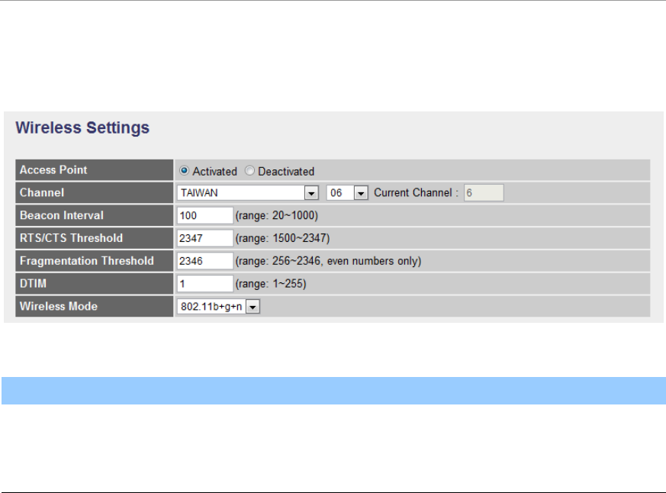666x493 pixels.
Task: Click the DTIM input field
Action: [x=205, y=283]
